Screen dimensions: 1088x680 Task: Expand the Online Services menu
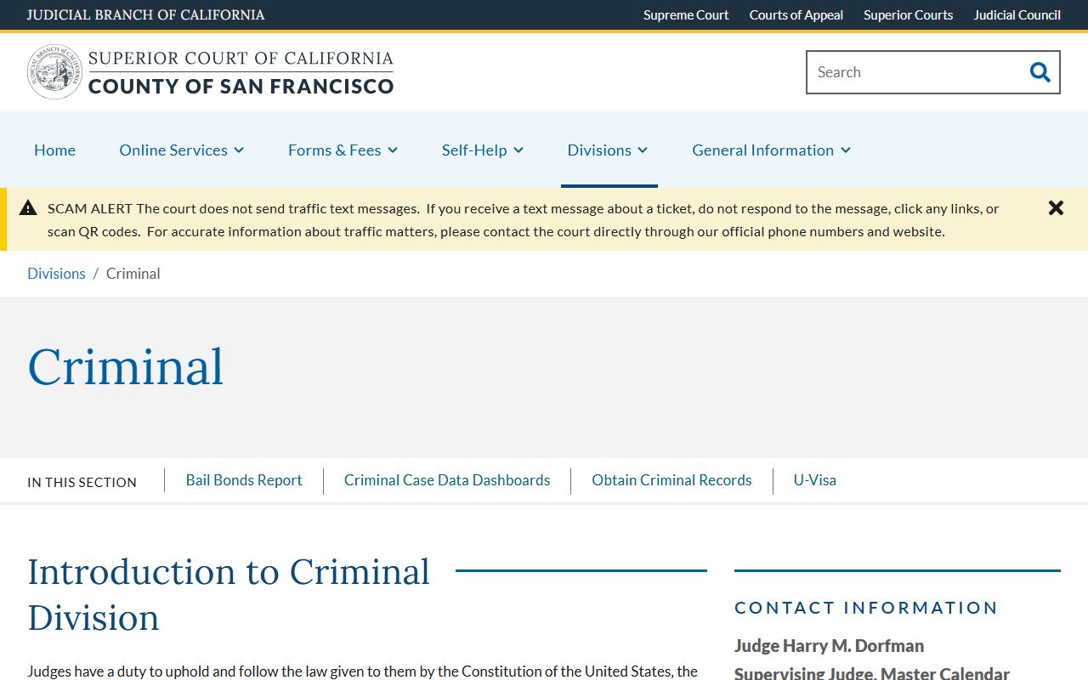pos(182,150)
